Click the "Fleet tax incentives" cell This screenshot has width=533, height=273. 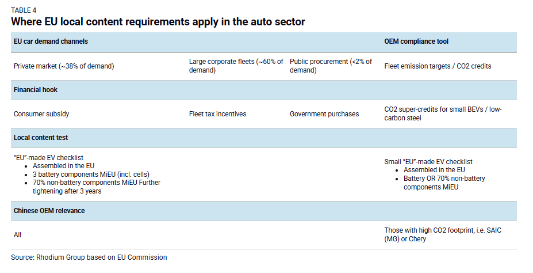(217, 114)
